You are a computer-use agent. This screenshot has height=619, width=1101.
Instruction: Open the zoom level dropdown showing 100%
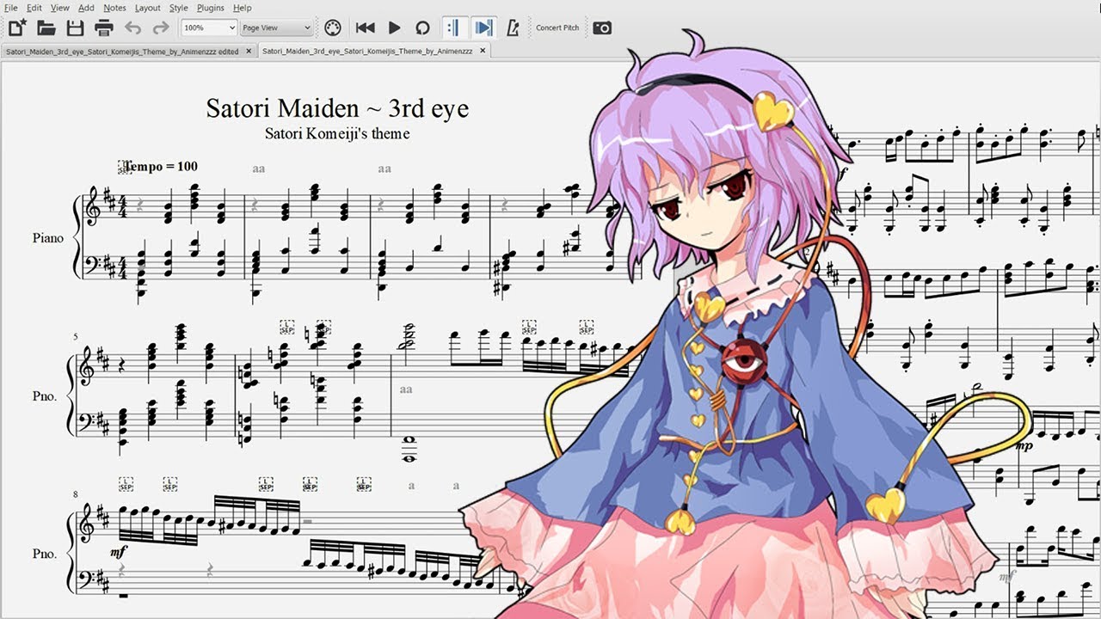point(209,28)
